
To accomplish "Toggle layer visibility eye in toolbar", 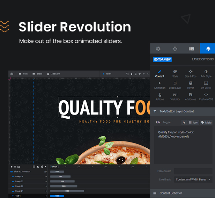I will coord(140,74).
